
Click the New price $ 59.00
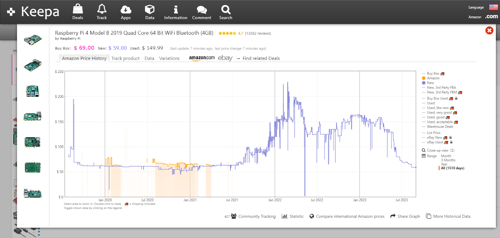click(117, 48)
